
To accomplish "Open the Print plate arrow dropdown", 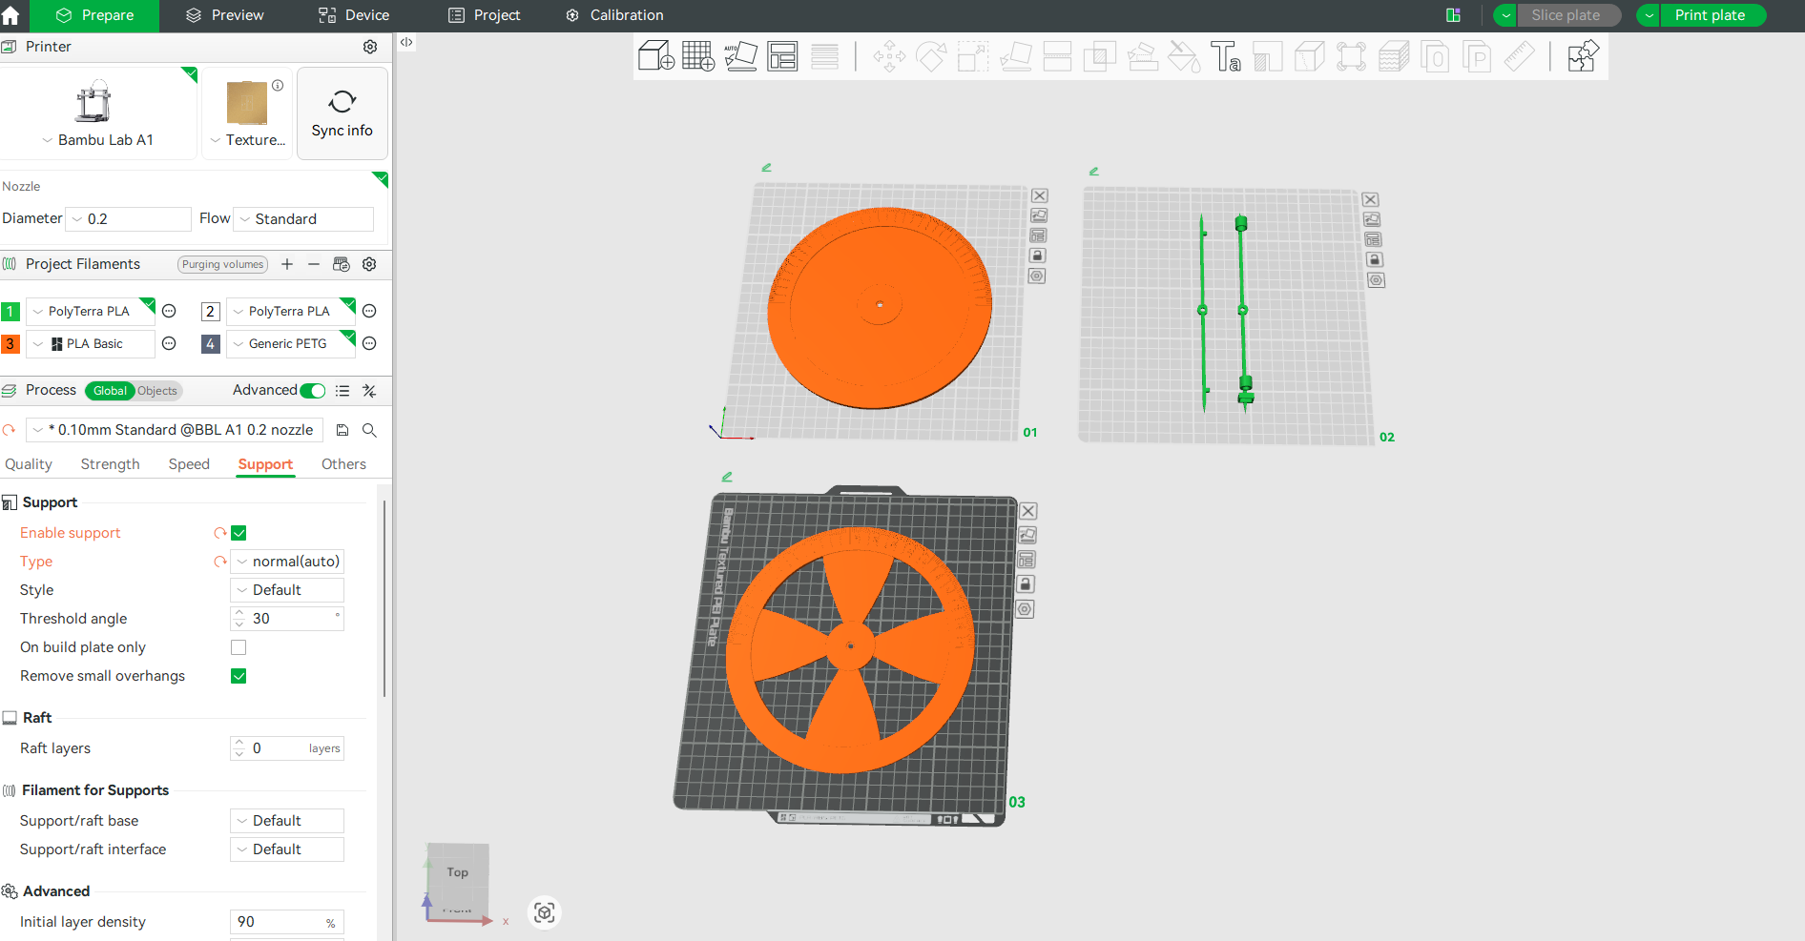I will point(1649,15).
